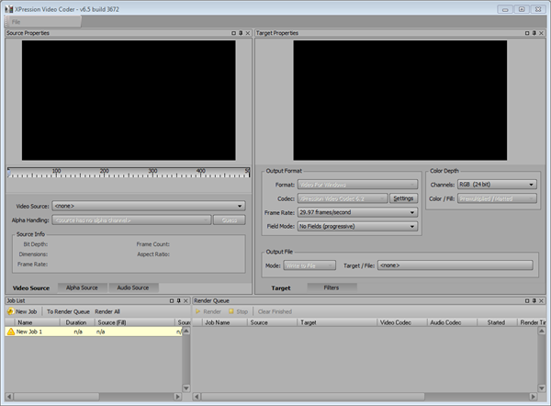Click Render Queue scroll-right arrow
The width and height of the screenshot is (551, 406).
coord(533,397)
